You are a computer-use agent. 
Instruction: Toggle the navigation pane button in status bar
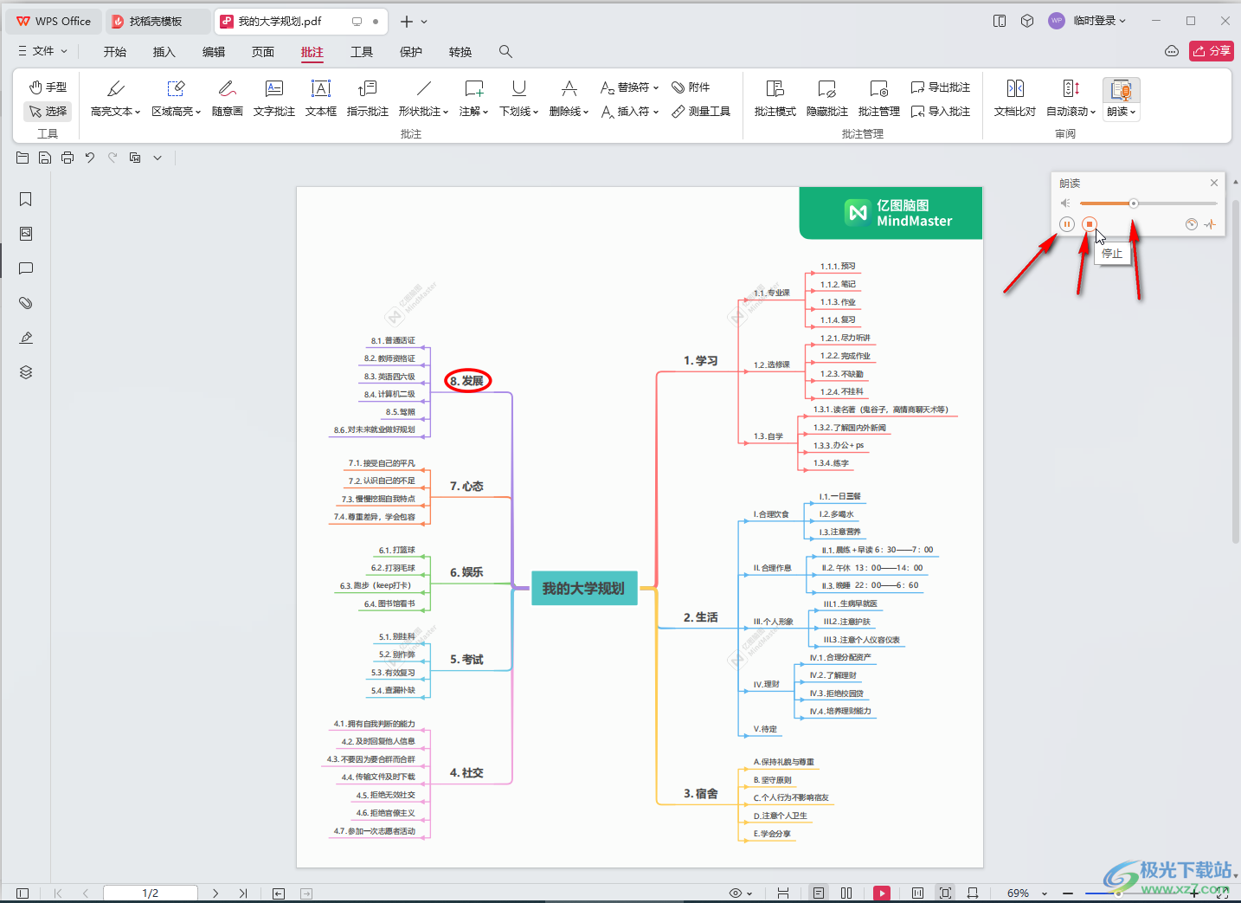(23, 893)
